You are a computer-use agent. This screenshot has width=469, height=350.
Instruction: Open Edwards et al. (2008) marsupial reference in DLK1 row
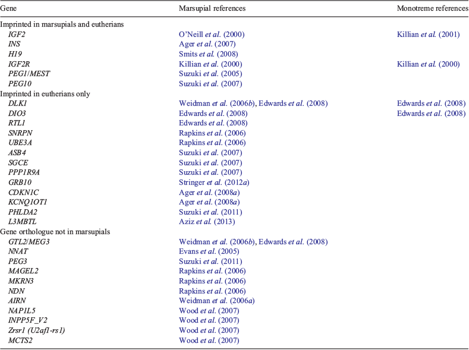tap(293, 103)
